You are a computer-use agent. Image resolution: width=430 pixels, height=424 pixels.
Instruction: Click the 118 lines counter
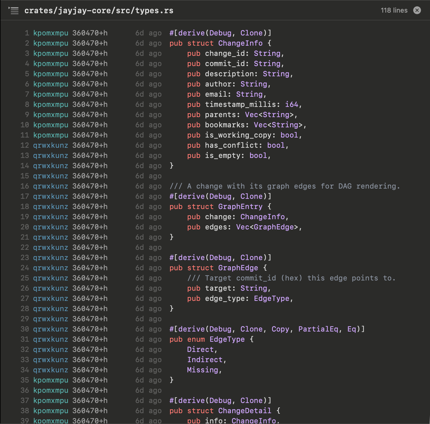[394, 10]
